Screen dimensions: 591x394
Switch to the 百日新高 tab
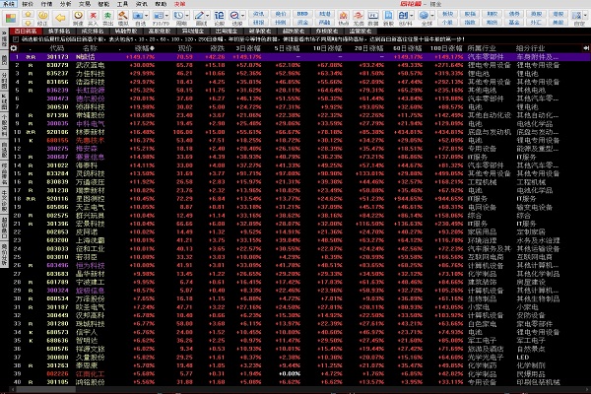point(25,29)
